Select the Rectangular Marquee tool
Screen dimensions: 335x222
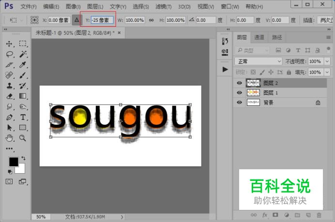[x=23, y=44]
